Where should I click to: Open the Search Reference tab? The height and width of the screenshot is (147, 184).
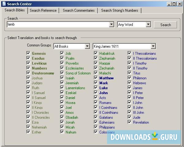coord(43,10)
